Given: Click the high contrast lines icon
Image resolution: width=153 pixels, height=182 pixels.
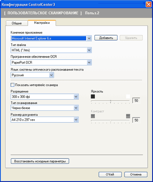Looking at the screenshot, I should pos(128,116).
